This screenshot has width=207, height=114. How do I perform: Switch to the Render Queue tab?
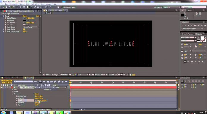tap(17, 78)
